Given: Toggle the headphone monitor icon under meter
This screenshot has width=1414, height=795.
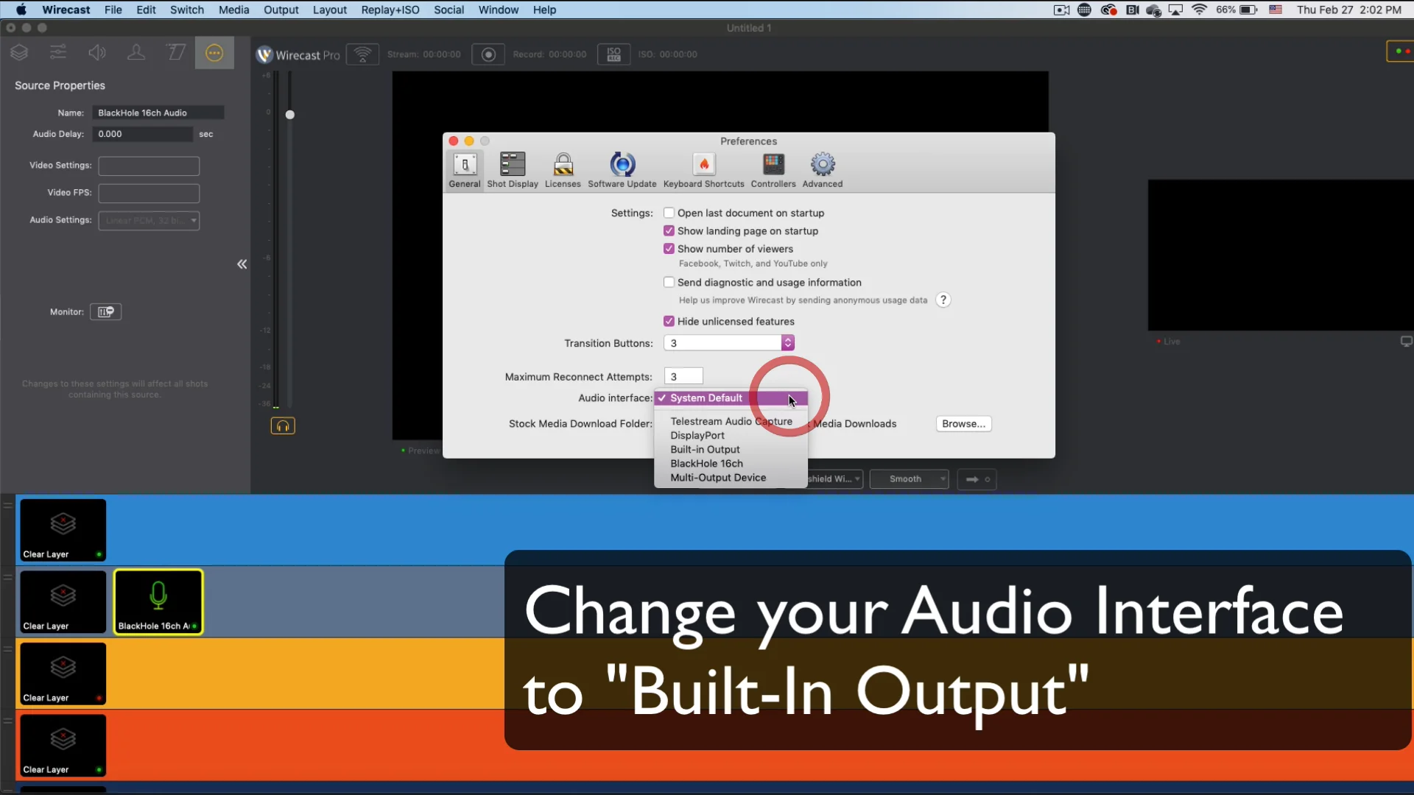Looking at the screenshot, I should tap(283, 426).
